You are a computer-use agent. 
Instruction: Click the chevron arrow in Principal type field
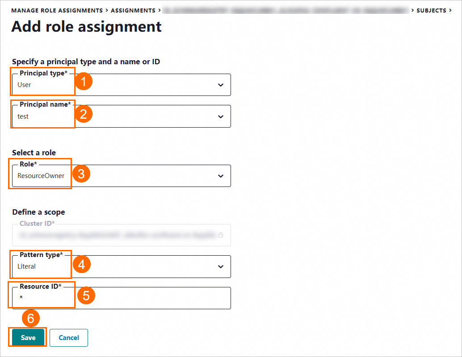[220, 85]
